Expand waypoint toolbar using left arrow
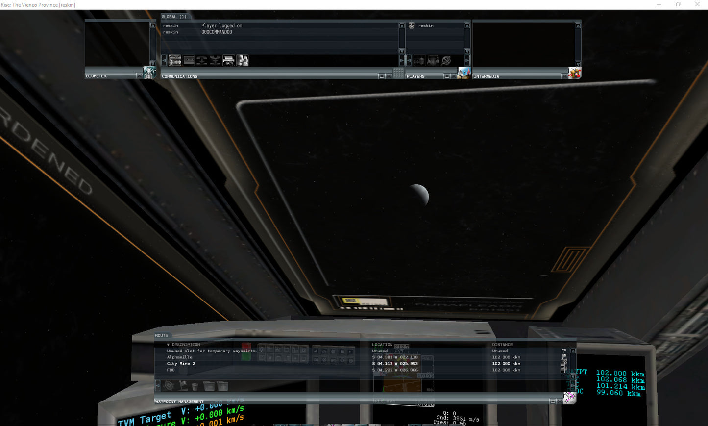Screen dimensions: 708x426 click(x=158, y=386)
